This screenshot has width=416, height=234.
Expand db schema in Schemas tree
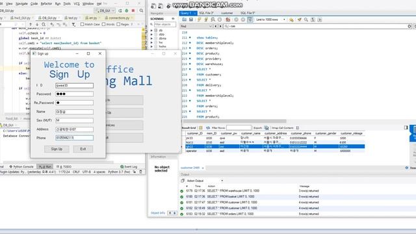pyautogui.click(x=151, y=31)
